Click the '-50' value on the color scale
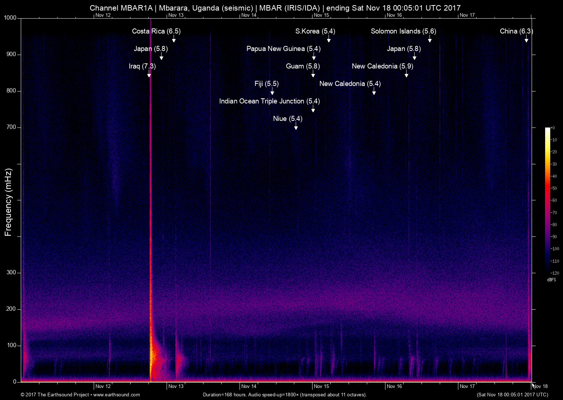563x400 pixels. pos(554,188)
